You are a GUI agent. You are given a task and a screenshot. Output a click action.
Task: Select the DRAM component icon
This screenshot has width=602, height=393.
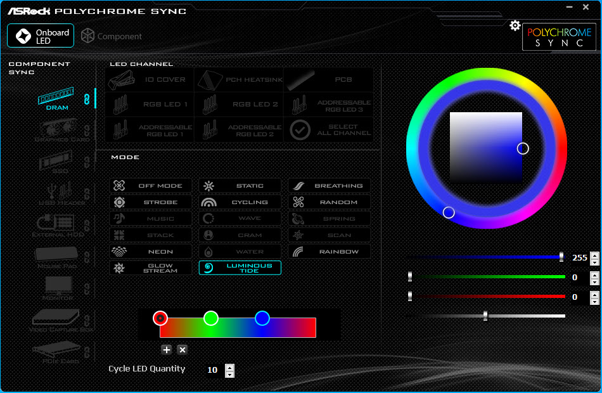56,99
